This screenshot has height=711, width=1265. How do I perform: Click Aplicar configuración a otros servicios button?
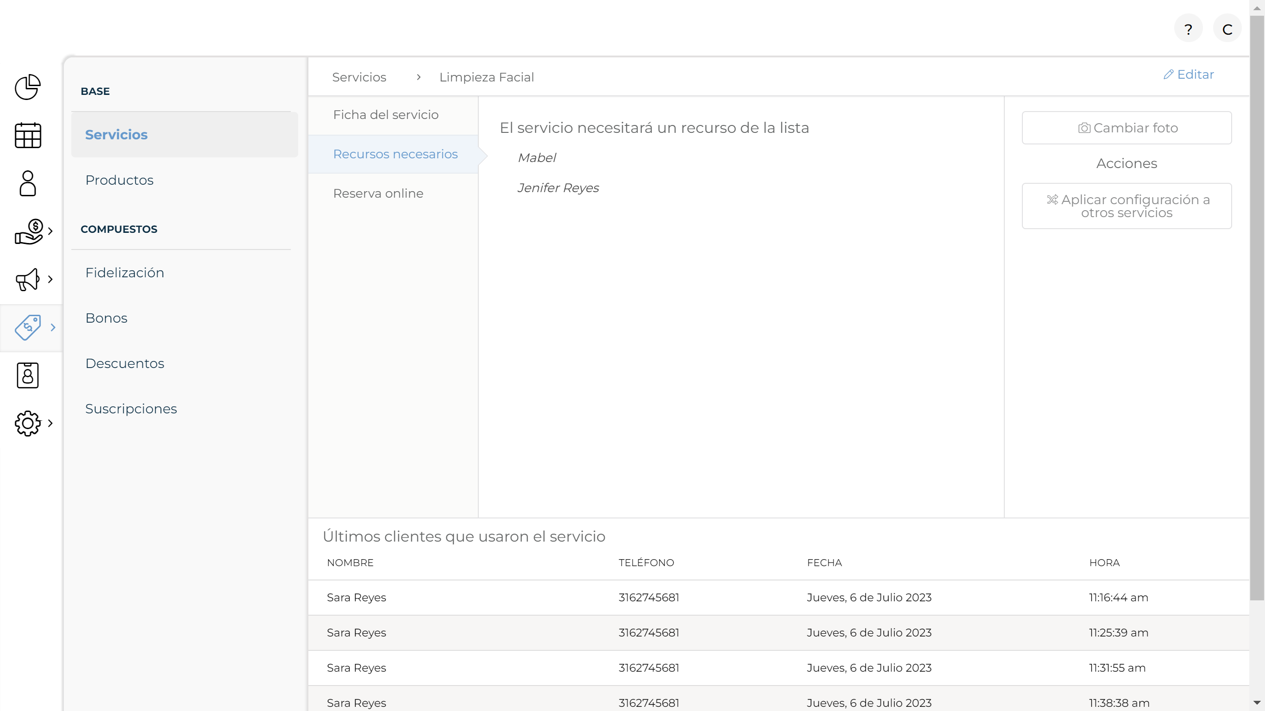click(1127, 206)
